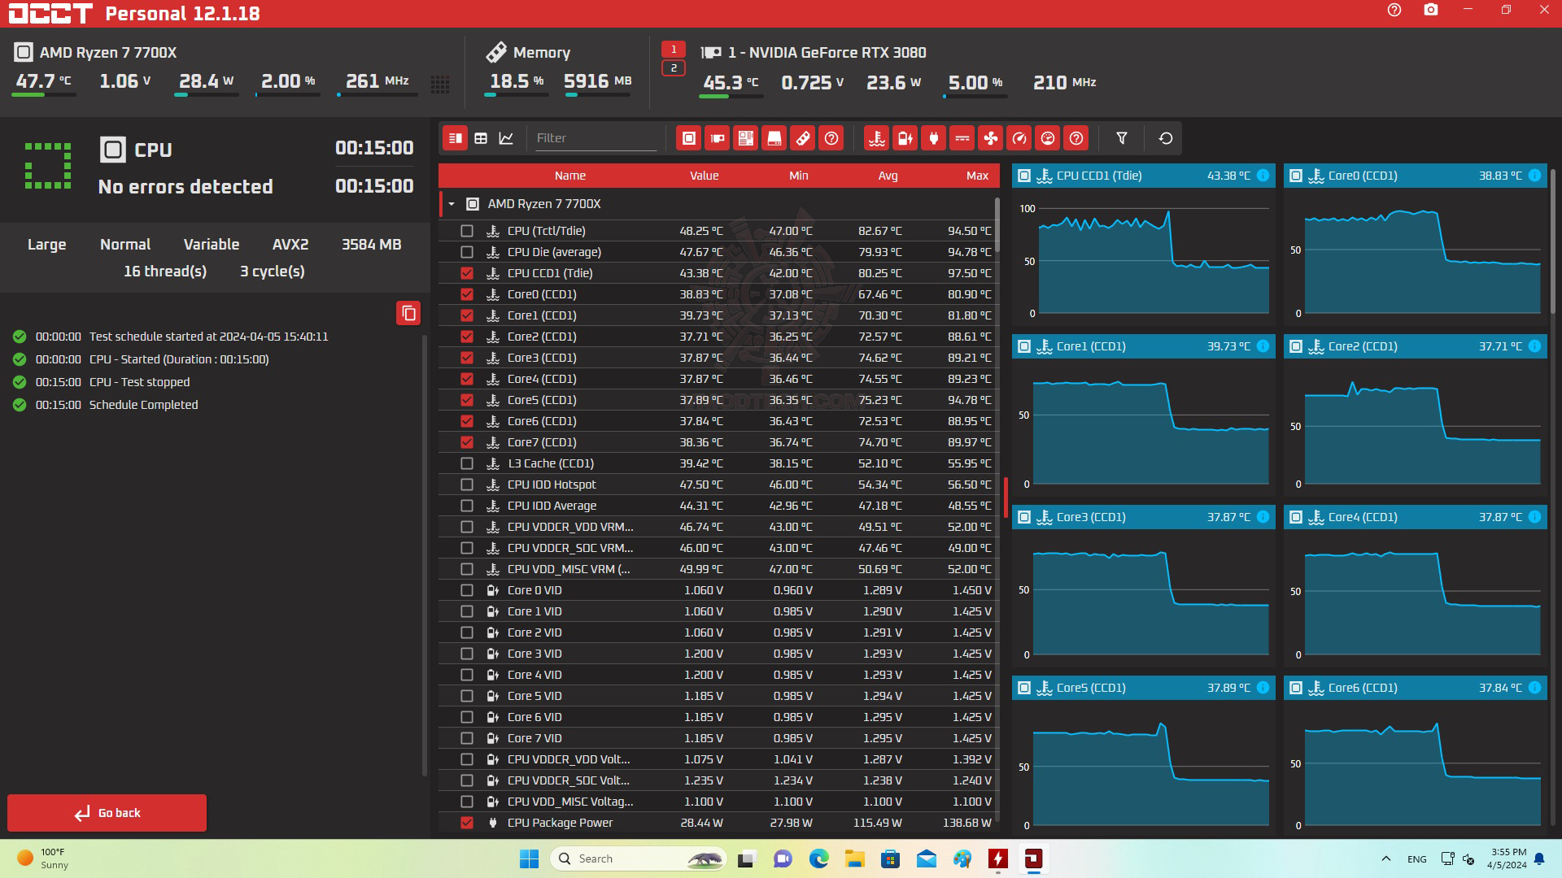Uncheck the Core3 (CCD1) checkbox
The image size is (1562, 878).
tap(467, 358)
